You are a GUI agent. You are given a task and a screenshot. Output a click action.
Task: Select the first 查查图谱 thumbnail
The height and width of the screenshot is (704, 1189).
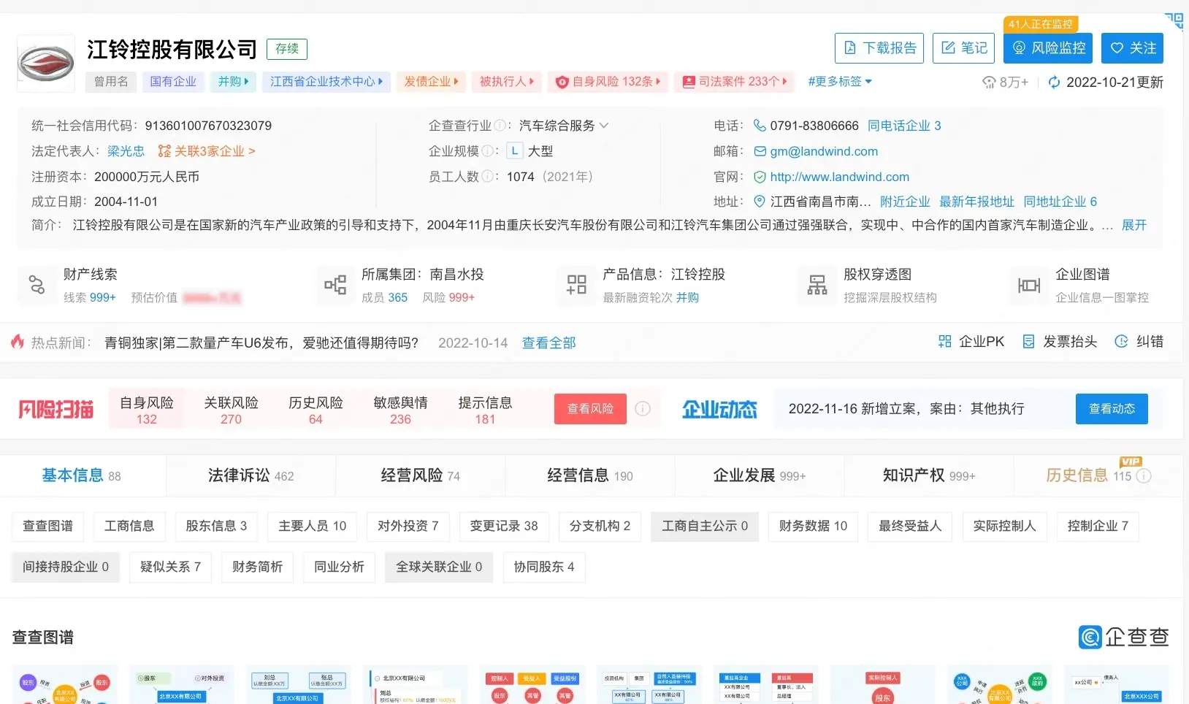65,685
